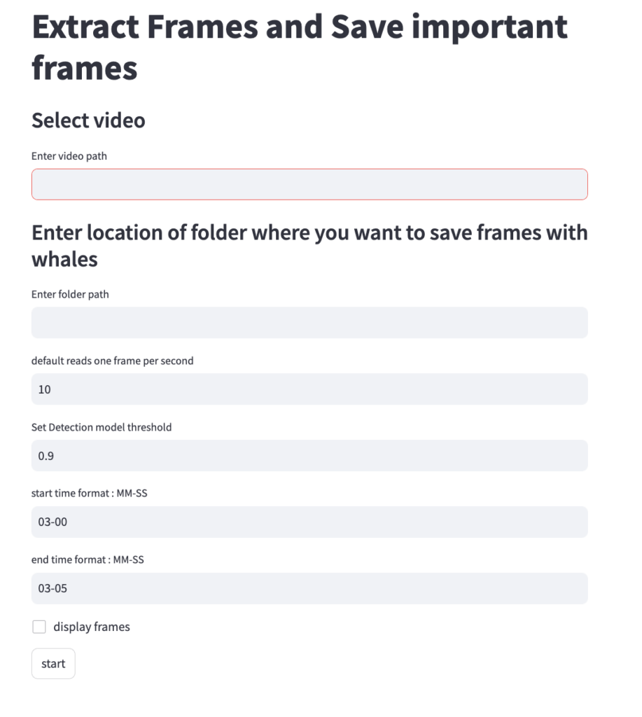The height and width of the screenshot is (717, 642).
Task: Click the Enter video path label
Action: coord(69,156)
